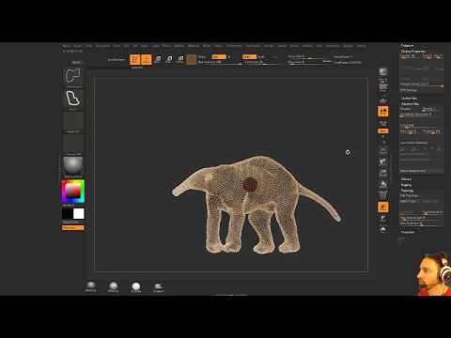Select the Rotate transform button in top shelf
451x338 pixels.
(x=180, y=59)
